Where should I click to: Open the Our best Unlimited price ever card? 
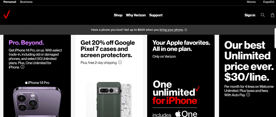pos(247,76)
